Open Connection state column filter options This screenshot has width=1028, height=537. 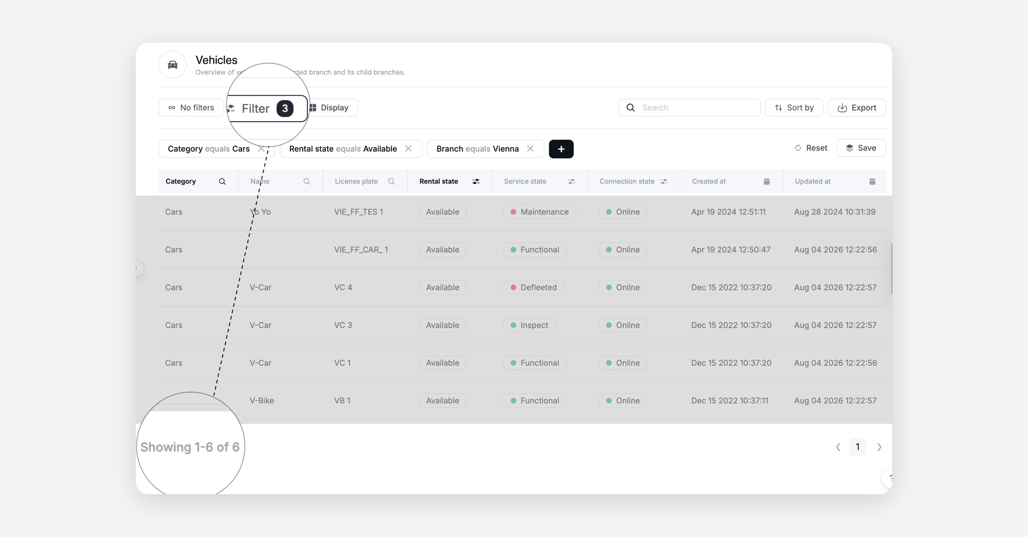click(664, 182)
